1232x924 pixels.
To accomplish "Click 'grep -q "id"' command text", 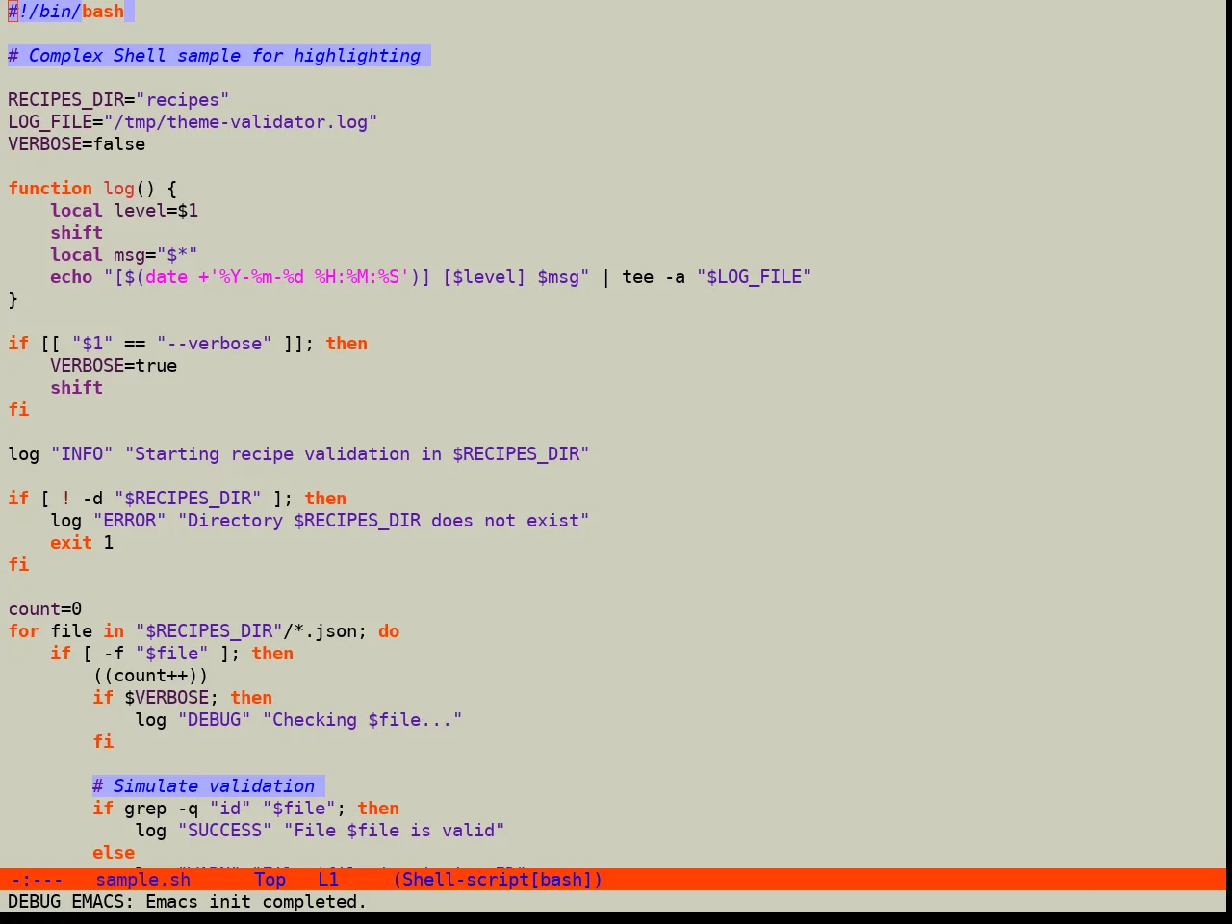I will 188,808.
